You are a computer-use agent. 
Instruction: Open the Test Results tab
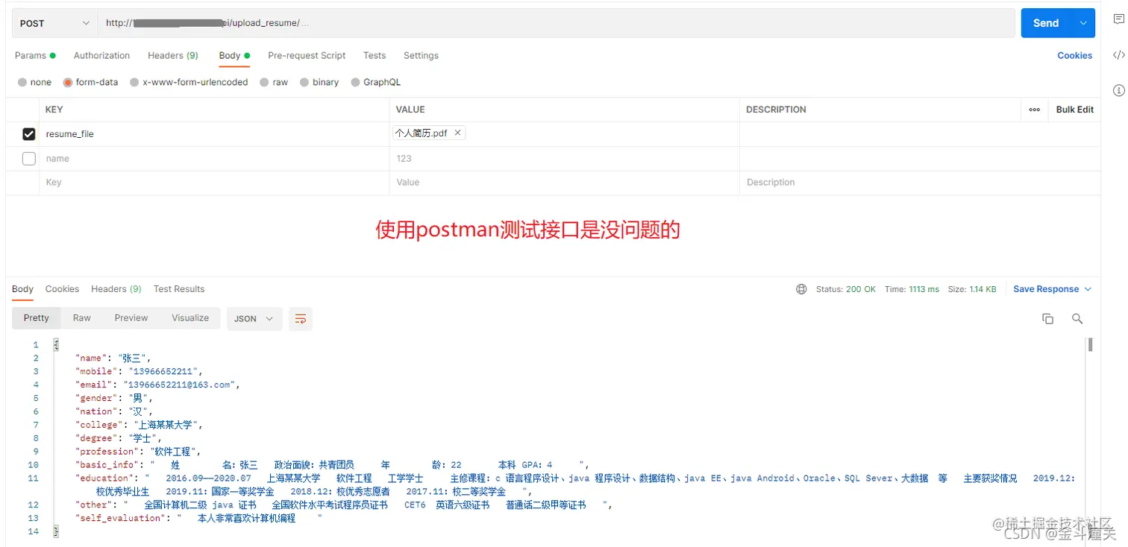pos(179,289)
